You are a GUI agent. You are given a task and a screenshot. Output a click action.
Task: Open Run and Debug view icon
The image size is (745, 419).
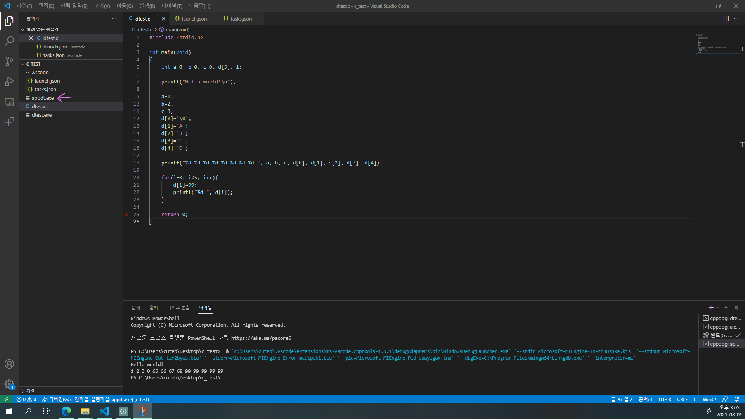[x=9, y=81]
